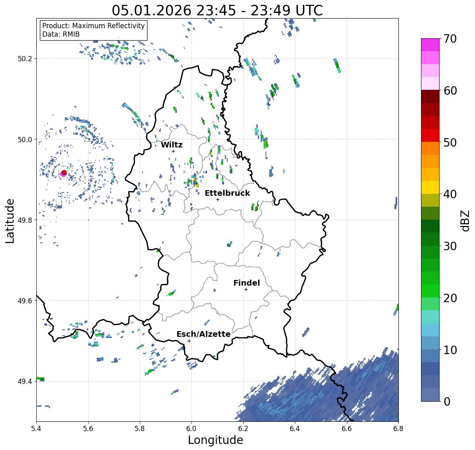475x450 pixels.
Task: Click the plus marker below Findel
Action: point(246,290)
